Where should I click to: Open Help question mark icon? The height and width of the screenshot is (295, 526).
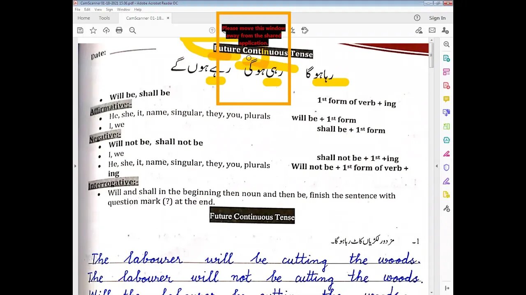coord(417,18)
